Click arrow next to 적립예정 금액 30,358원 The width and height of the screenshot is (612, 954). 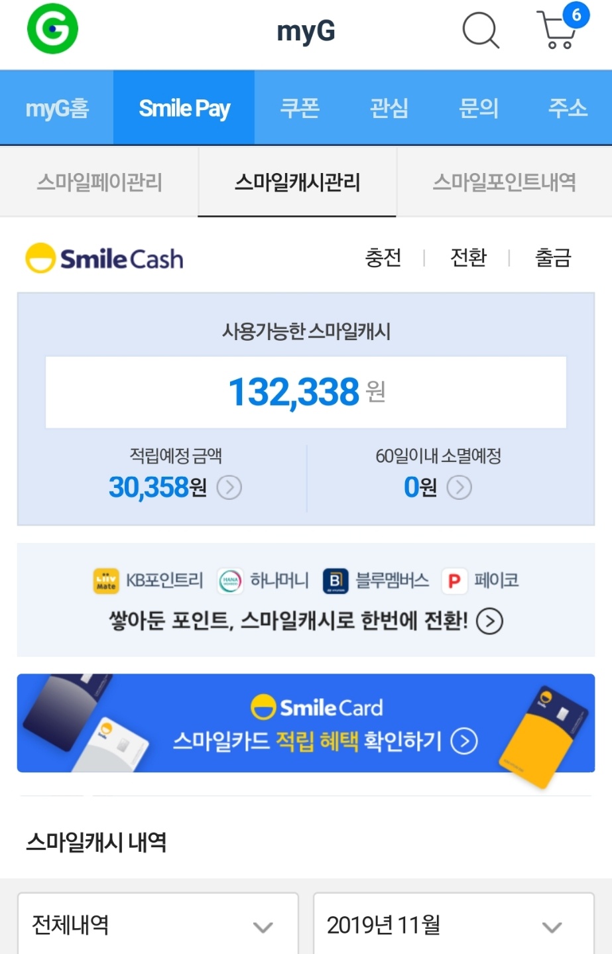pyautogui.click(x=229, y=488)
